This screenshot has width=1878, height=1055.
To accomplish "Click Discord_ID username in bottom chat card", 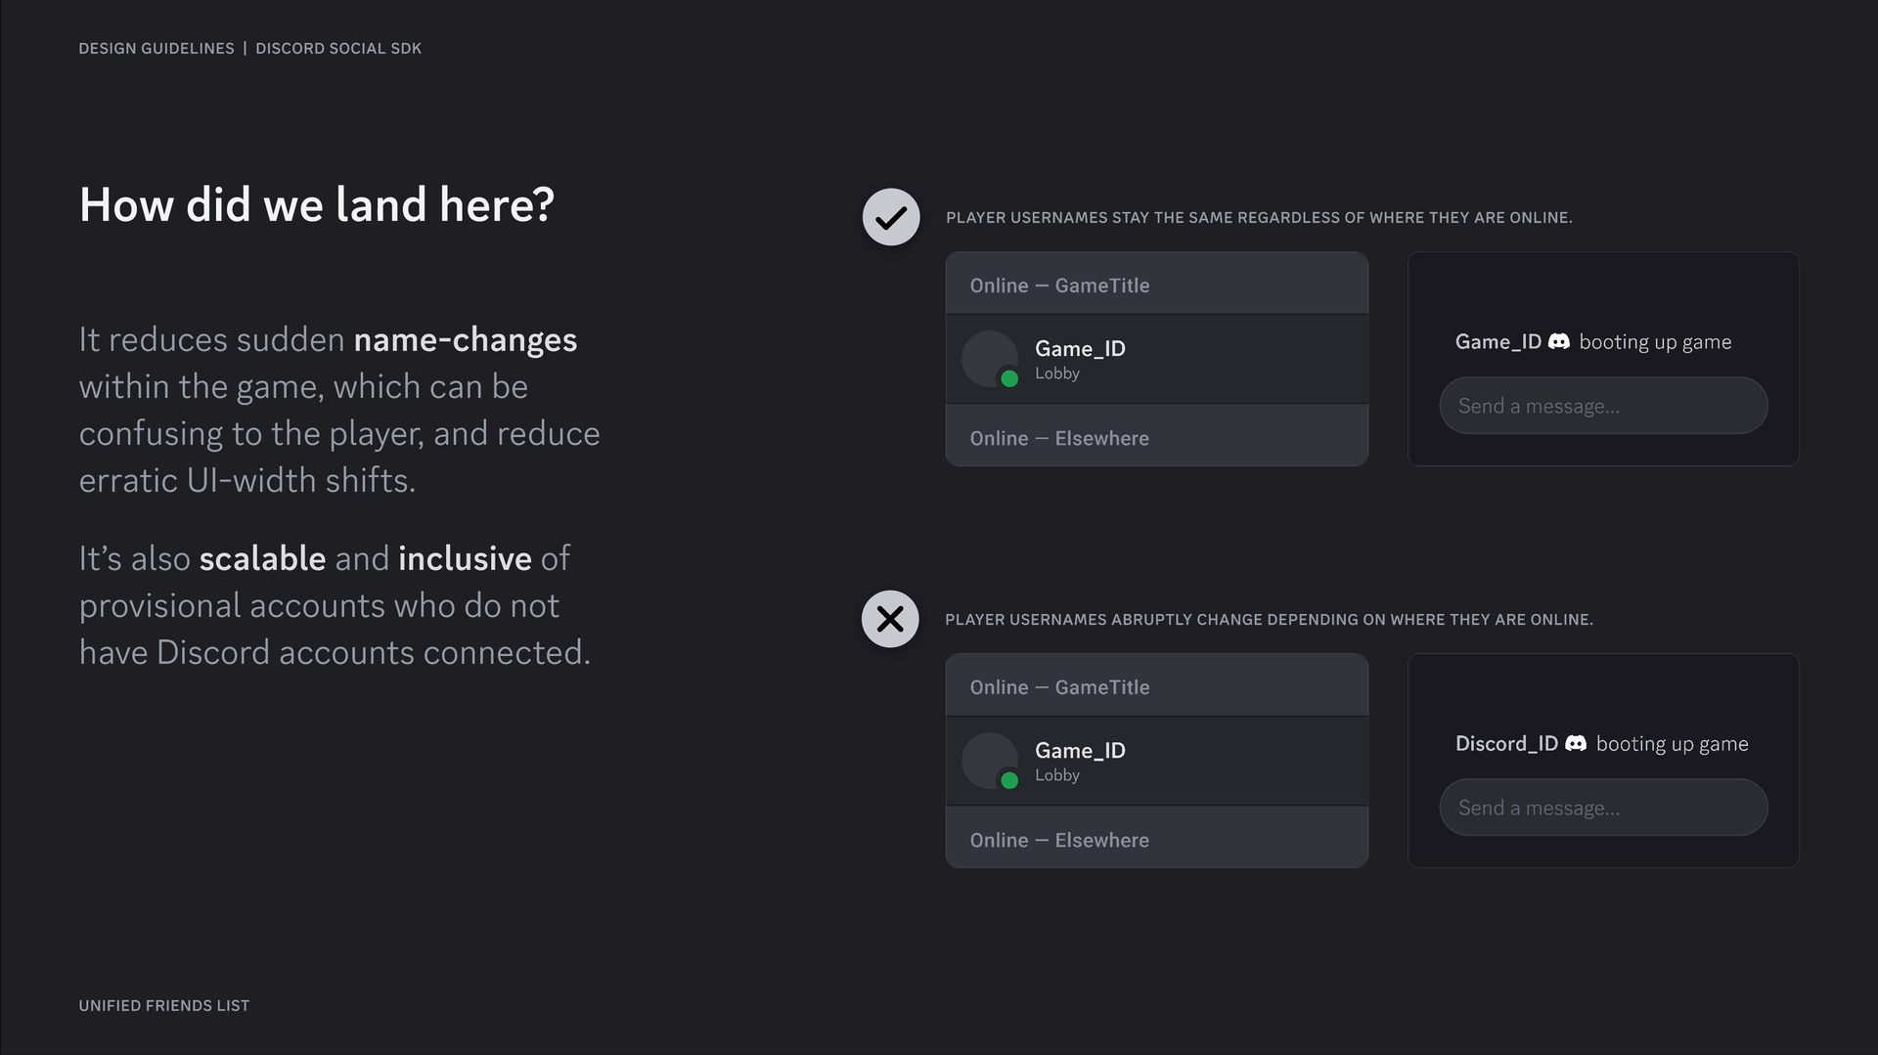I will (1505, 744).
